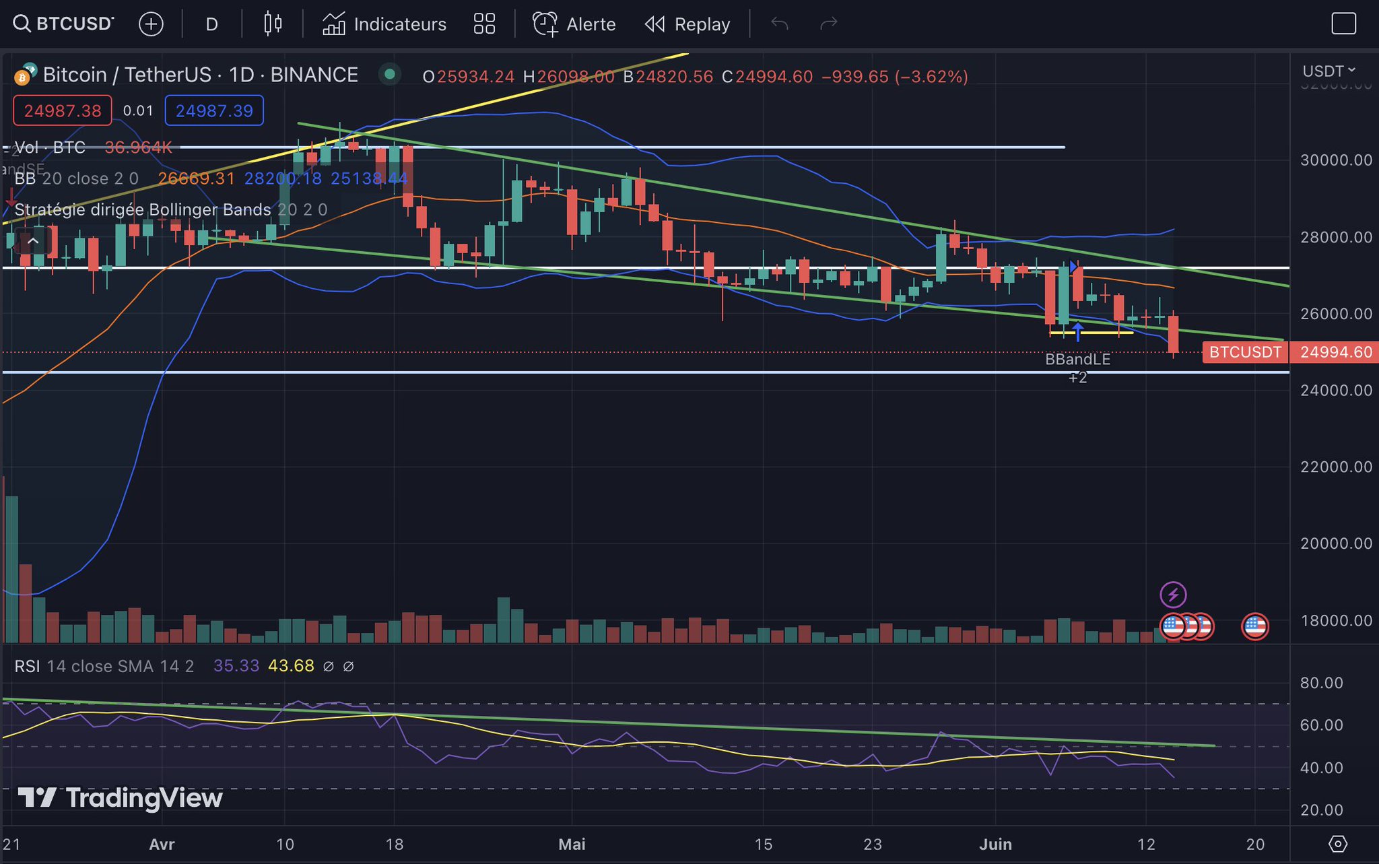Screen dimensions: 1379x864
Task: Click the BBandLE strategy signal label
Action: tap(1077, 360)
